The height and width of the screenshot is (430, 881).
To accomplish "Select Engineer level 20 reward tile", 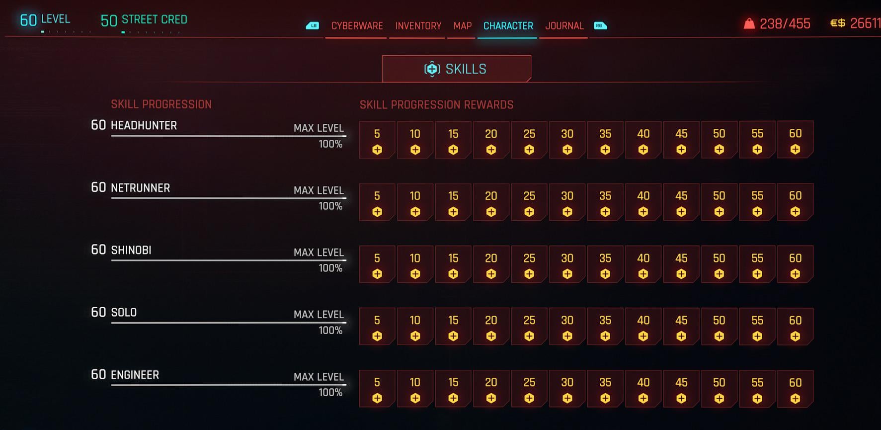I will click(491, 389).
